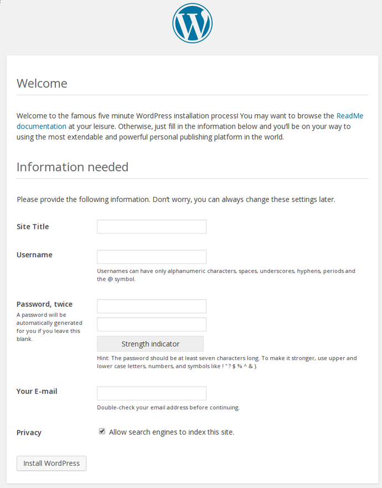This screenshot has height=488, width=382.
Task: Select the first password field
Action: pos(152,306)
